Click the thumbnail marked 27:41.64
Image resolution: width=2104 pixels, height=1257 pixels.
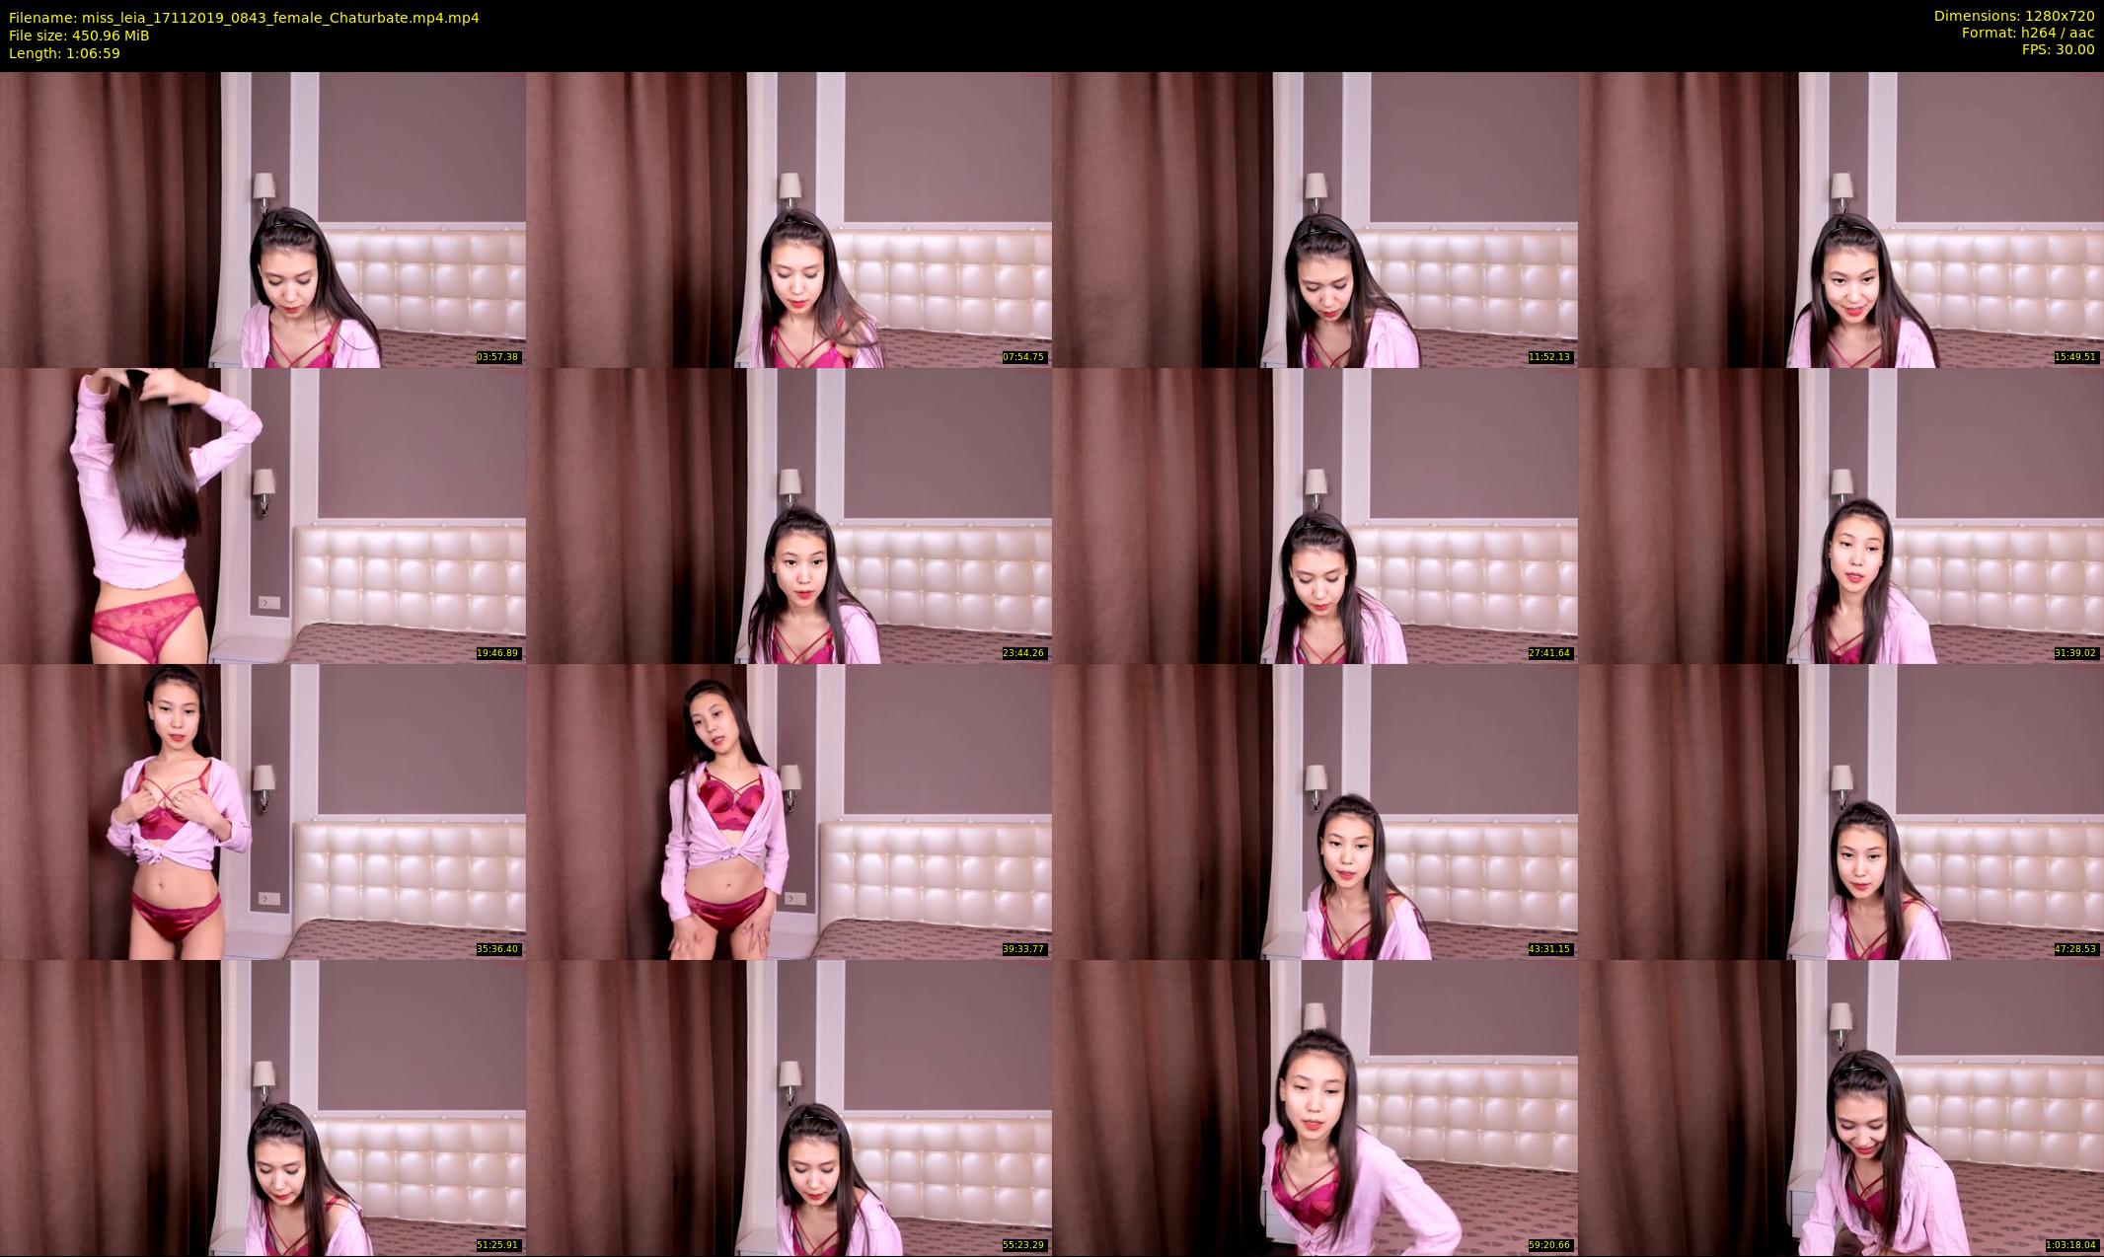[x=1315, y=515]
